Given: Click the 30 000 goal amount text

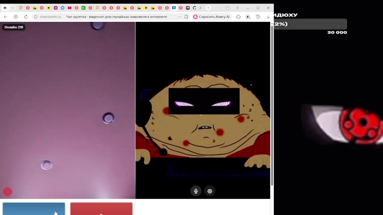Looking at the screenshot, I should [337, 32].
